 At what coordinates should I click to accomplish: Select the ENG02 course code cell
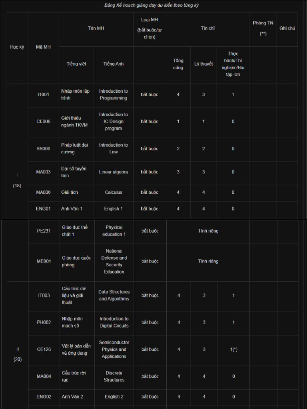(44, 397)
